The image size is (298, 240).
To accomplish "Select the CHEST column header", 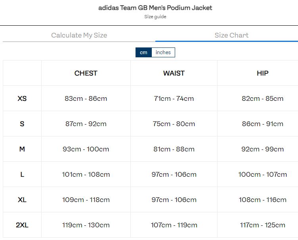I will tap(86, 73).
